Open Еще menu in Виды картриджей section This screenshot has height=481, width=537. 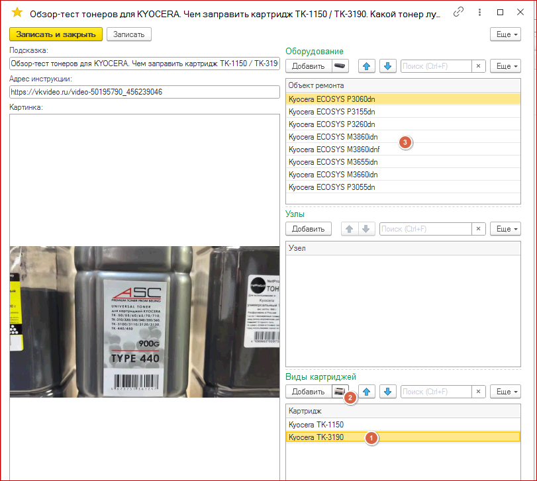(505, 392)
